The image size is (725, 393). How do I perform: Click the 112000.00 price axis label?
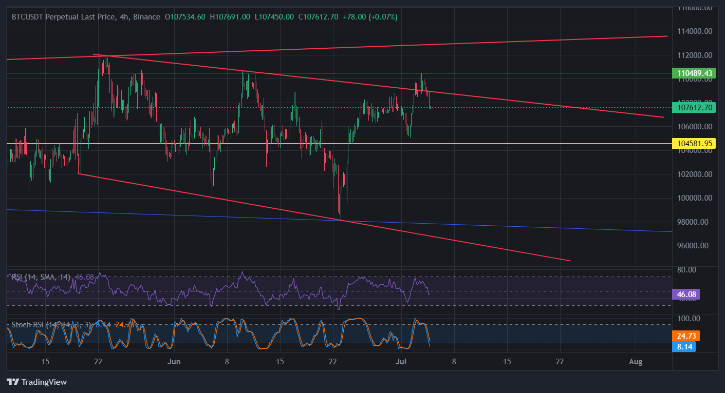(x=695, y=55)
